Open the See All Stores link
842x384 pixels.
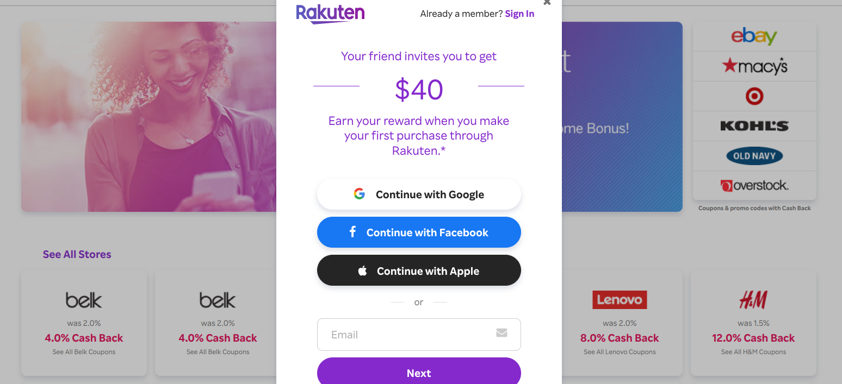pos(77,254)
